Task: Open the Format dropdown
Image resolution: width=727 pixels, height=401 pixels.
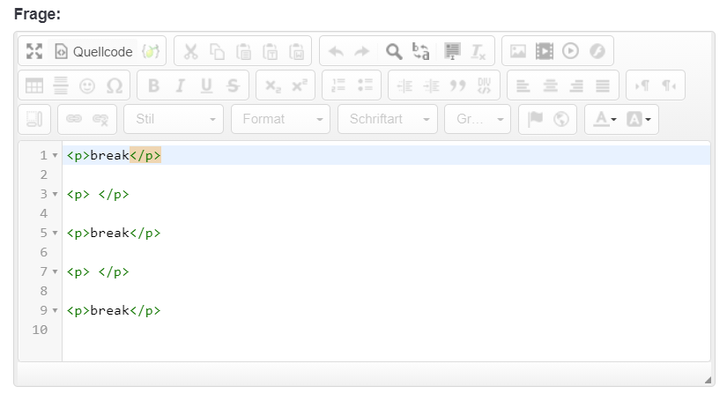Action: point(280,119)
